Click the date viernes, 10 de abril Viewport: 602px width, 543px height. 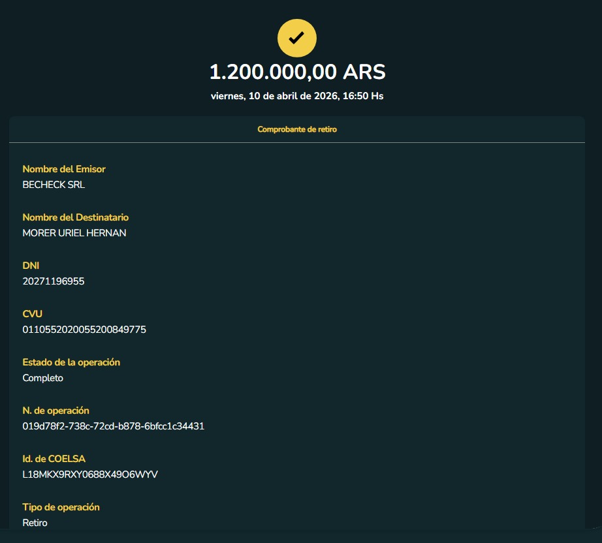[x=297, y=96]
